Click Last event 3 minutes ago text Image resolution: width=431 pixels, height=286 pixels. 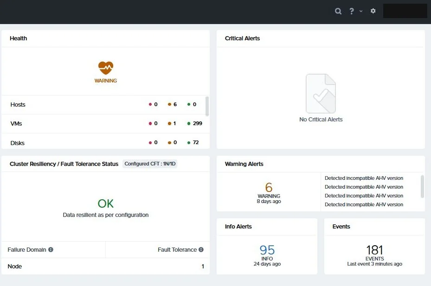click(x=375, y=264)
